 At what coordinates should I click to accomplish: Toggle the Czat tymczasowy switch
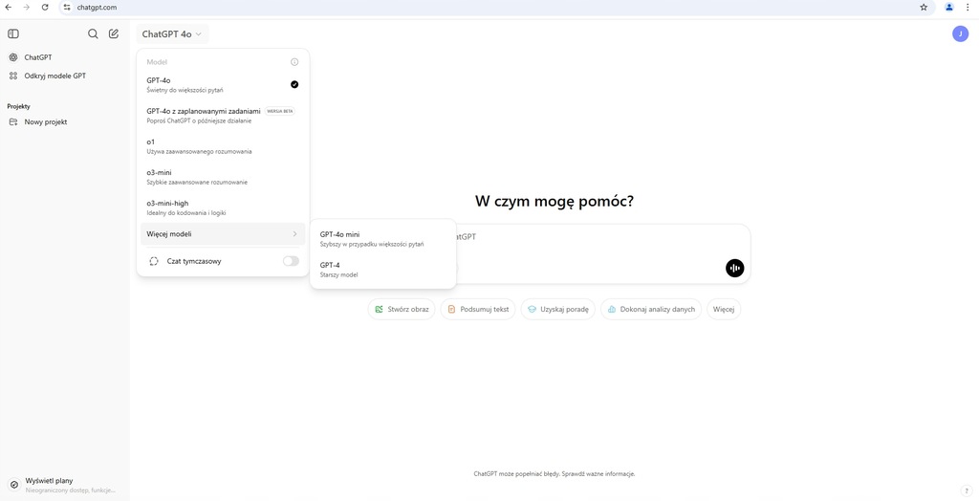tap(291, 261)
